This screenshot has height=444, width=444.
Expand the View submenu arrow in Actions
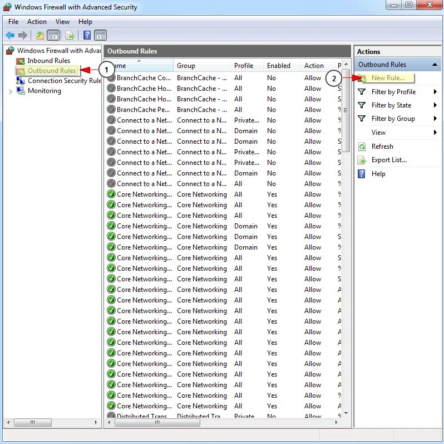pyautogui.click(x=435, y=133)
